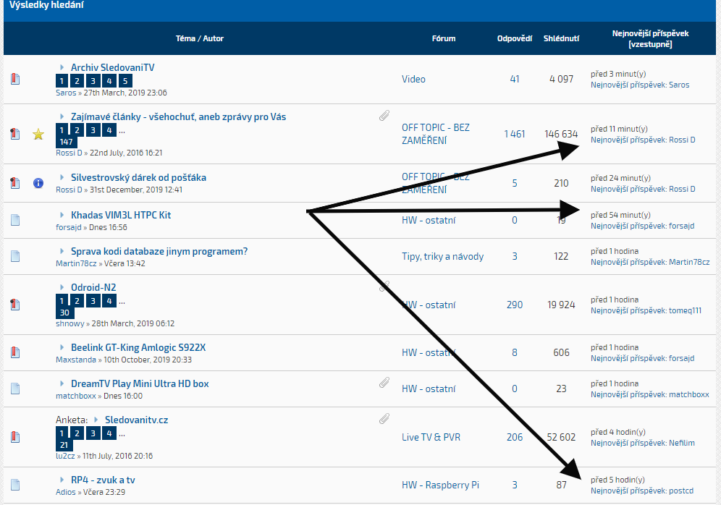Click the yellow star icon beside Zajímavé články

[38, 134]
